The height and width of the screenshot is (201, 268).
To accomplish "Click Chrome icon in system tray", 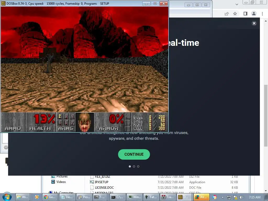I will 215,197.
